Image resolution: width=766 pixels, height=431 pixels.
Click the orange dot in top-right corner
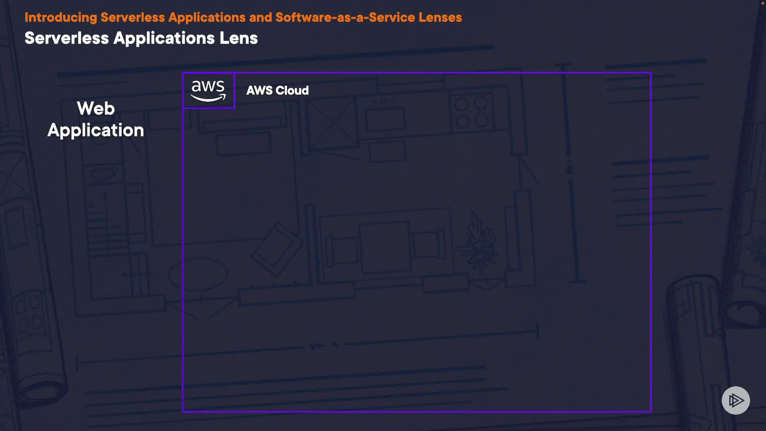762,3
